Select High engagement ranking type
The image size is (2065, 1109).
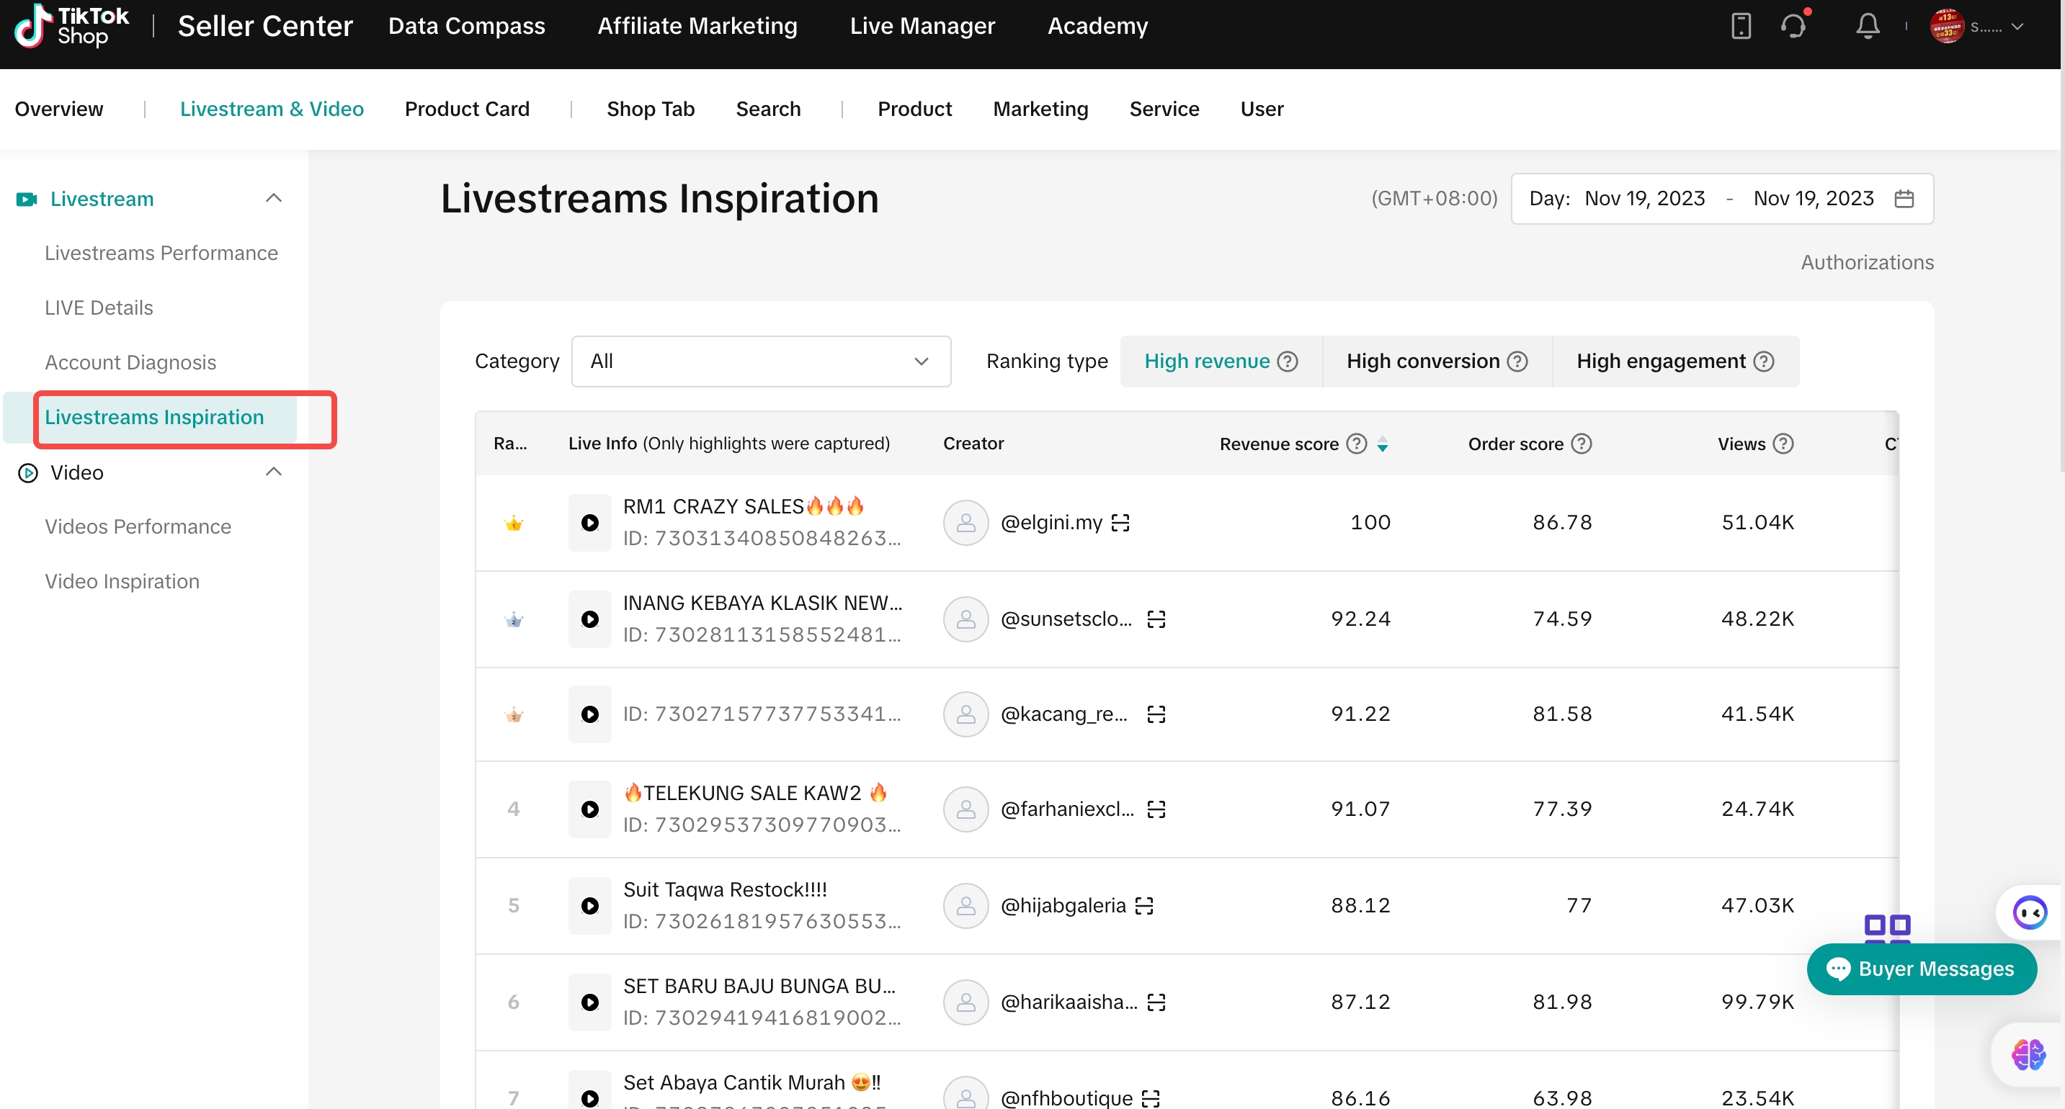coord(1660,362)
